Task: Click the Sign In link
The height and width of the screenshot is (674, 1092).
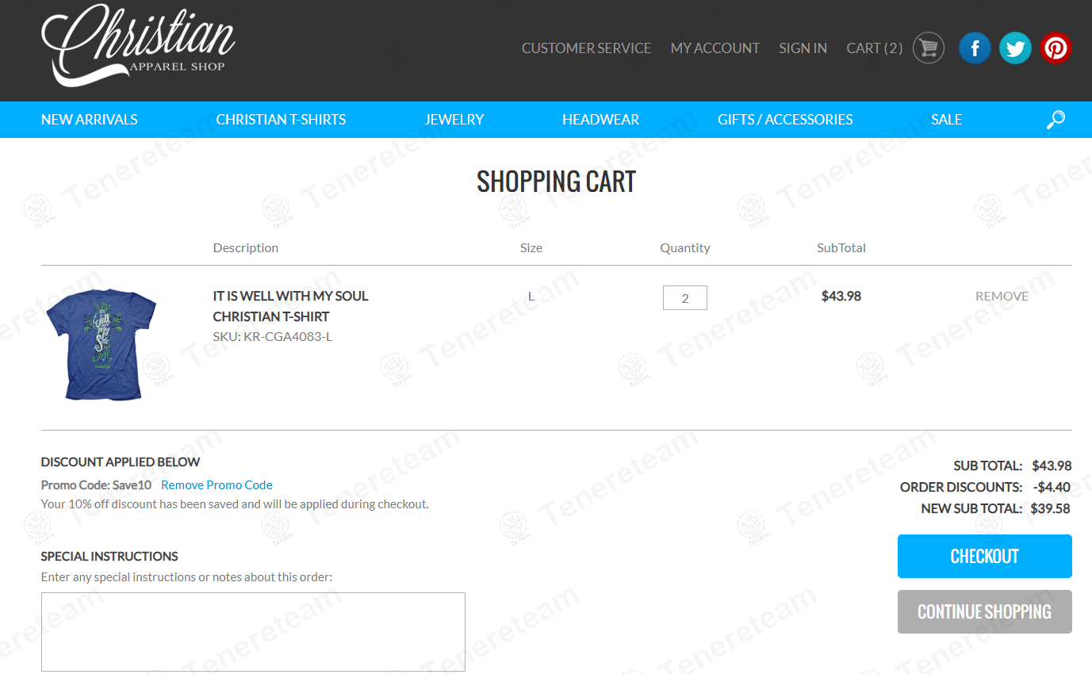Action: tap(803, 48)
